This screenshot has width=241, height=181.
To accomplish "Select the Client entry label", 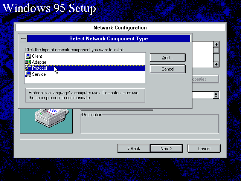I will point(37,56).
